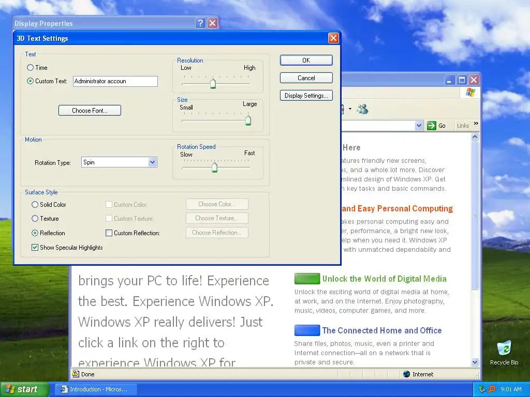Click the Windows flag logo in browser
530x397 pixels.
pyautogui.click(x=470, y=92)
